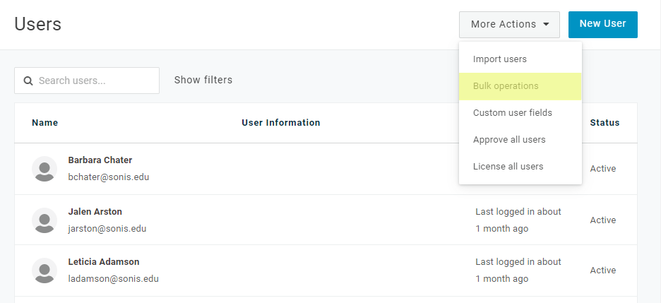Open Leticia Adamson's user profile
Screen dimensions: 661x303
[x=103, y=262]
